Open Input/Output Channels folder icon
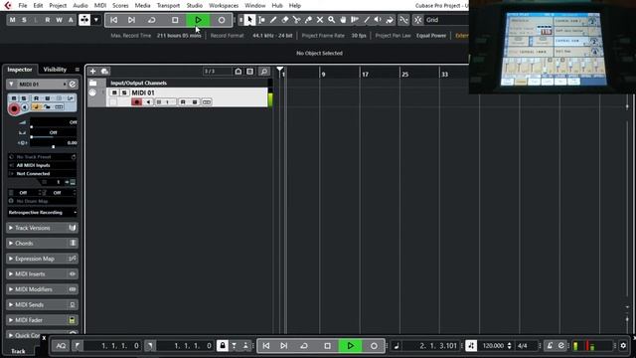636x358 pixels. [92, 83]
